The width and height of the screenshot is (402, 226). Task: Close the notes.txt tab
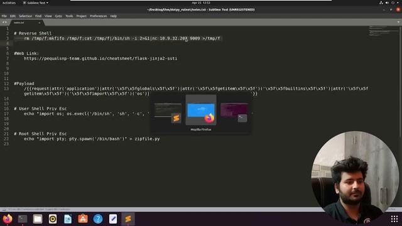[39, 23]
